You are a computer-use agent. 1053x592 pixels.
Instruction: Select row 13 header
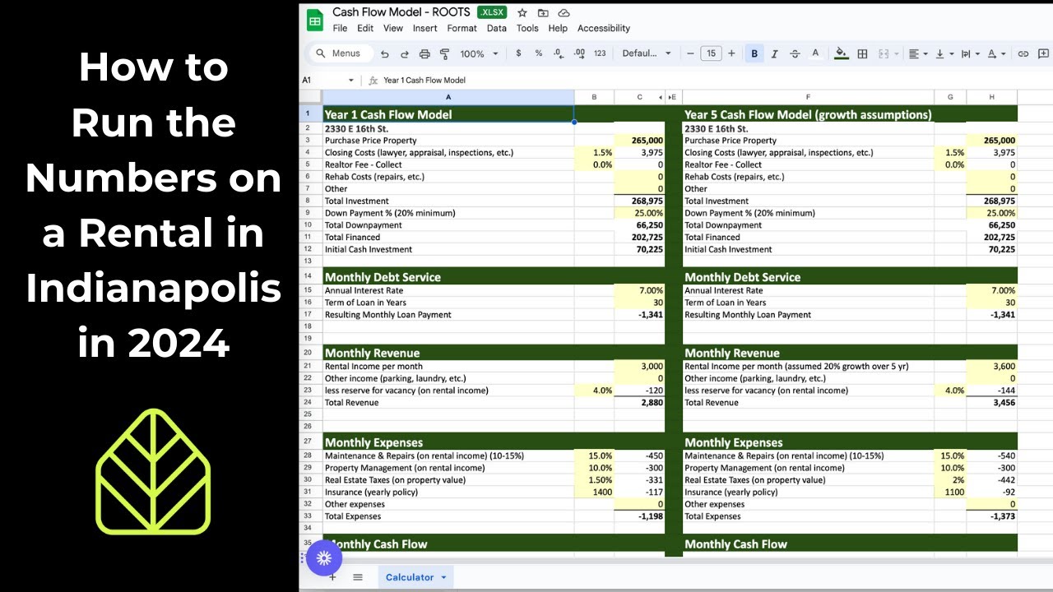point(308,261)
